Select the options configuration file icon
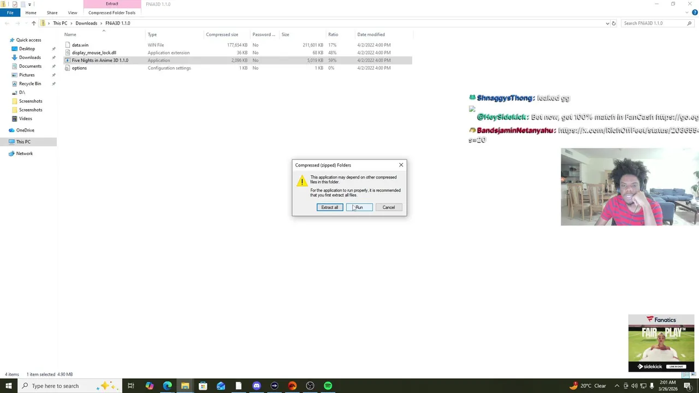Image resolution: width=699 pixels, height=393 pixels. 68,68
